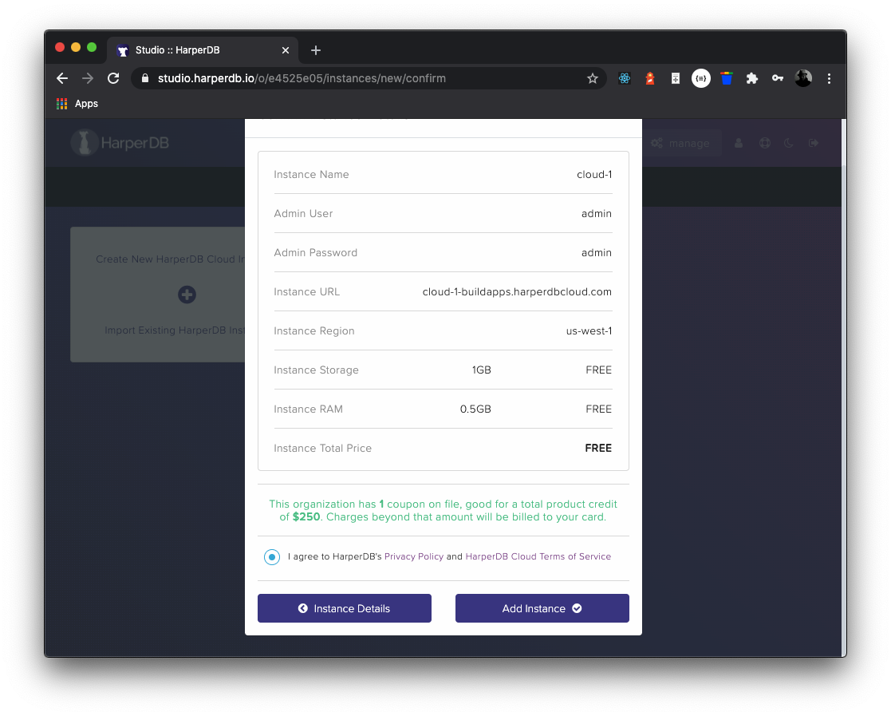Select the Studio :: HarperDB tab
This screenshot has height=716, width=891.
(202, 50)
